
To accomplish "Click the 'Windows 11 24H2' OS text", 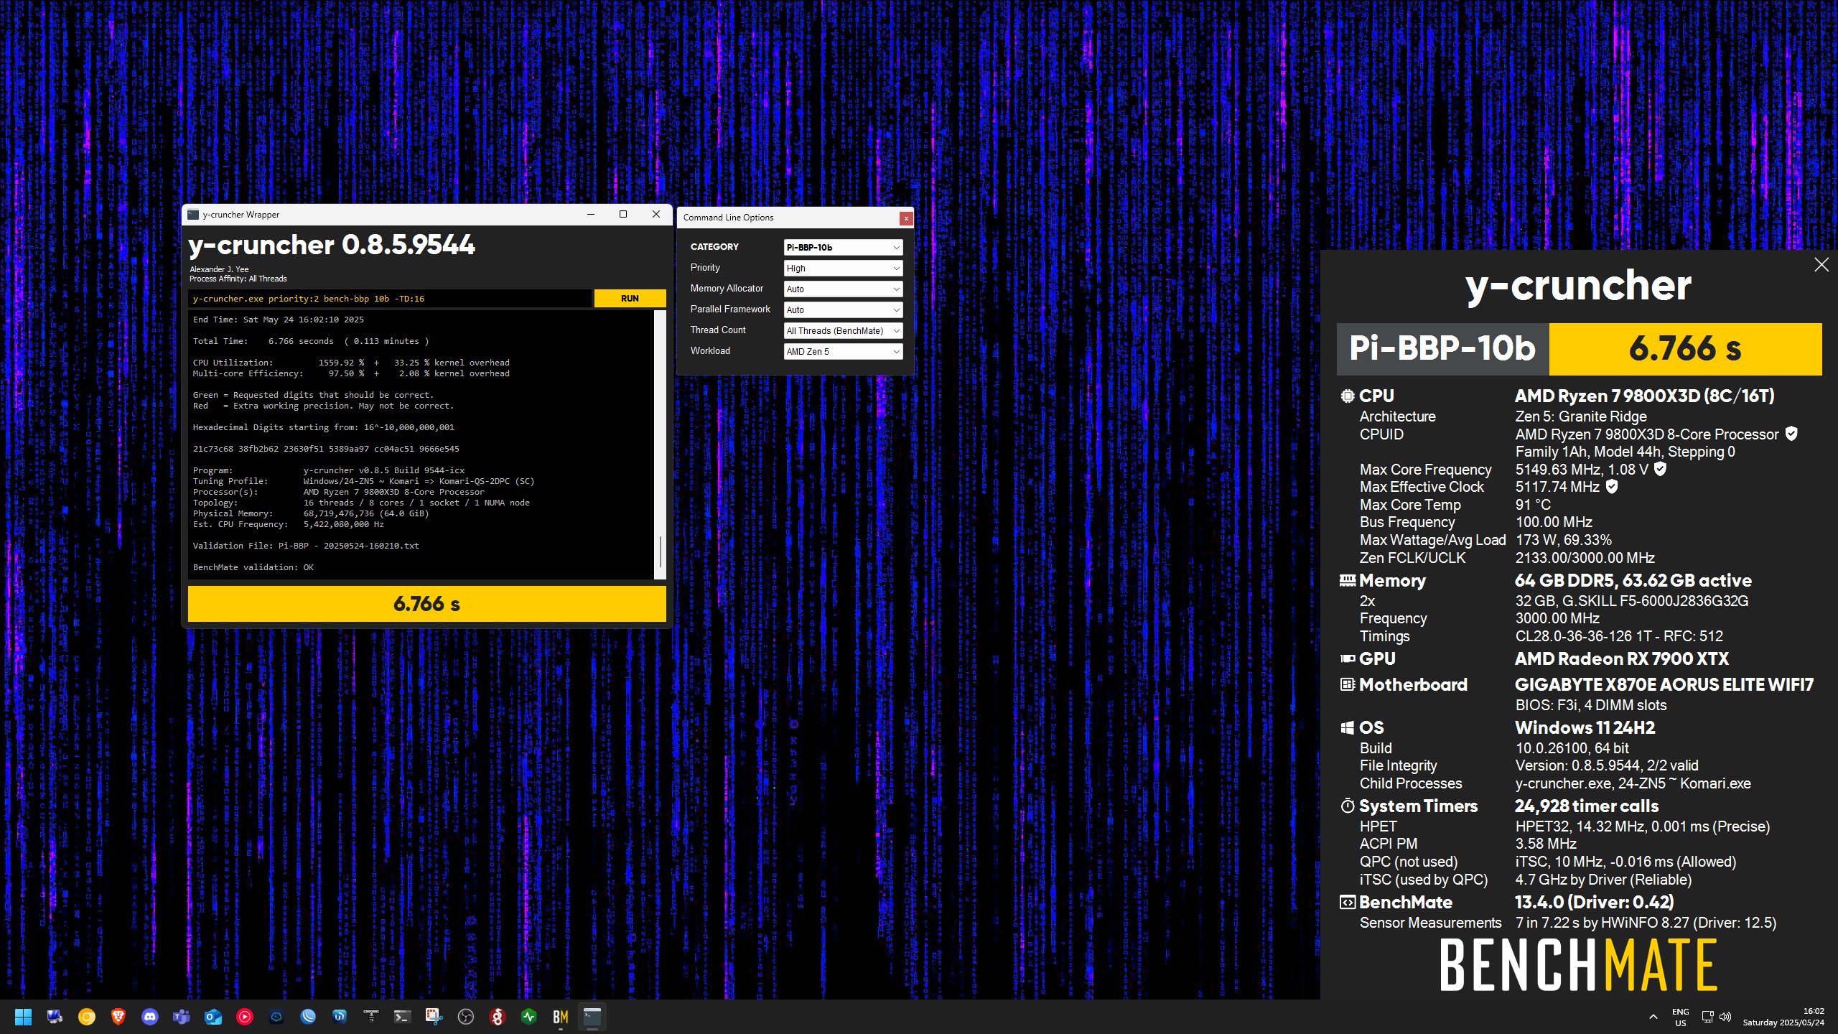I will coord(1585,727).
